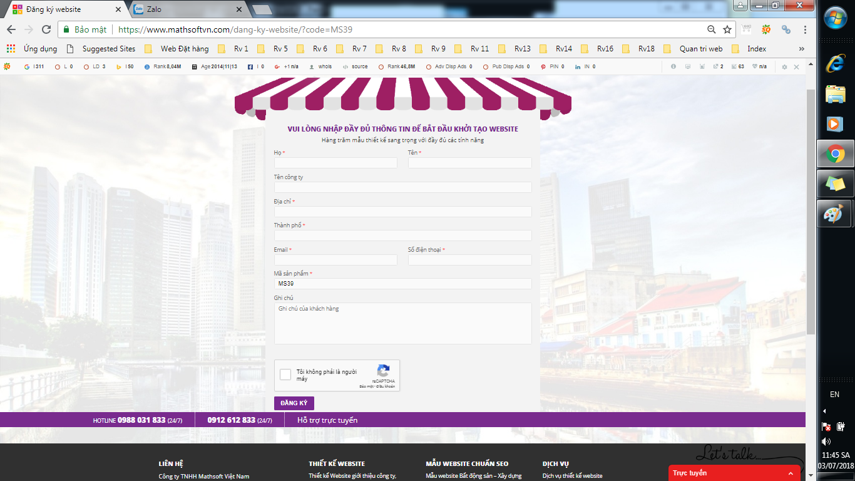
Task: Click the SEOquake source link
Action: (x=356, y=66)
